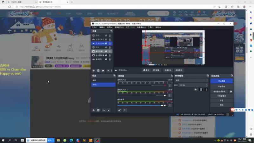This screenshot has width=254, height=143.
Task: Open advanced audio properties gear in the 混音器 panel
Action: 119,110
